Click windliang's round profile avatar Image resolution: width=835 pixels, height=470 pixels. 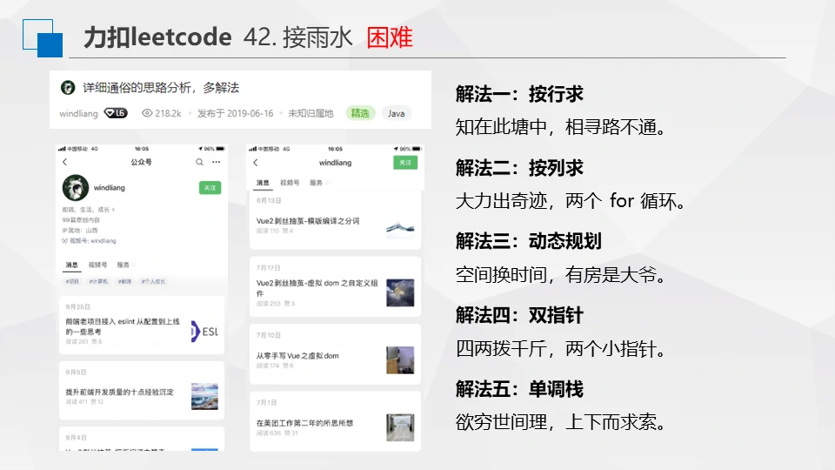pyautogui.click(x=76, y=188)
